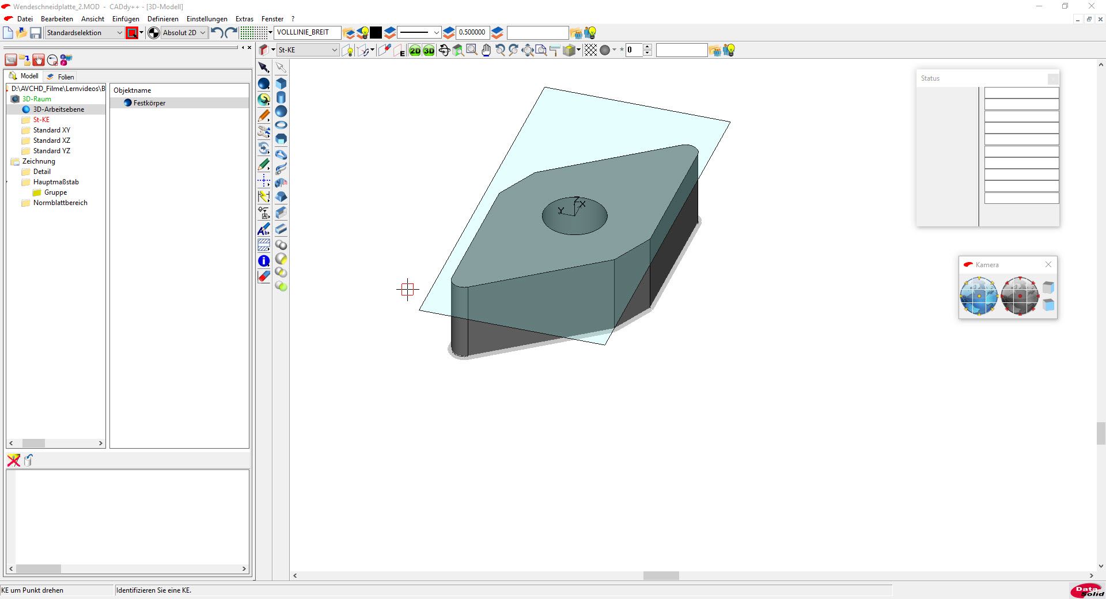Click the rotate view orbit icon
Image resolution: width=1106 pixels, height=599 pixels.
(x=444, y=51)
